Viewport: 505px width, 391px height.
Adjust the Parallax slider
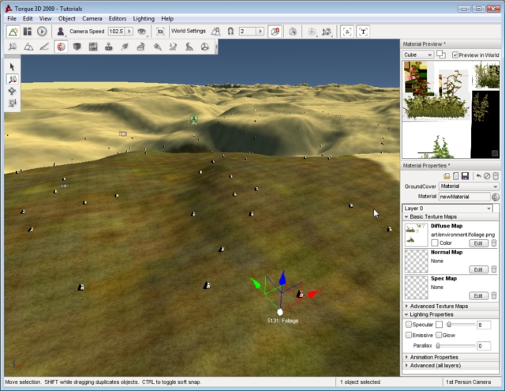coord(438,346)
